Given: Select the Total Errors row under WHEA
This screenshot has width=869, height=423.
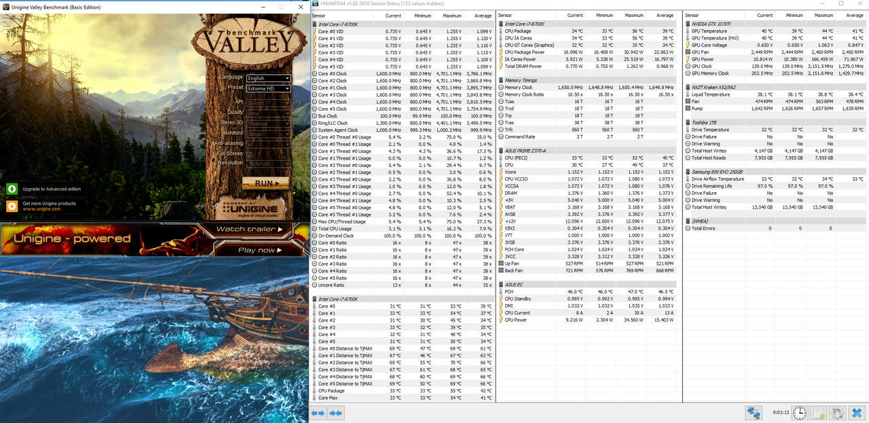Looking at the screenshot, I should (x=775, y=229).
